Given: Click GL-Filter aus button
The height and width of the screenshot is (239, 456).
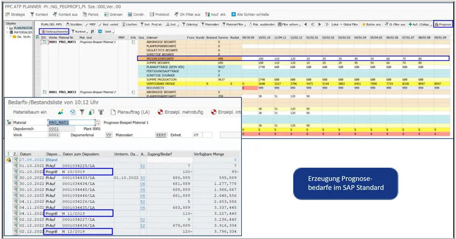Looking at the screenshot, I should coord(395,24).
